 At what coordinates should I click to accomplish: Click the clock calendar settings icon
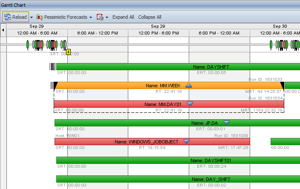pos(100,17)
